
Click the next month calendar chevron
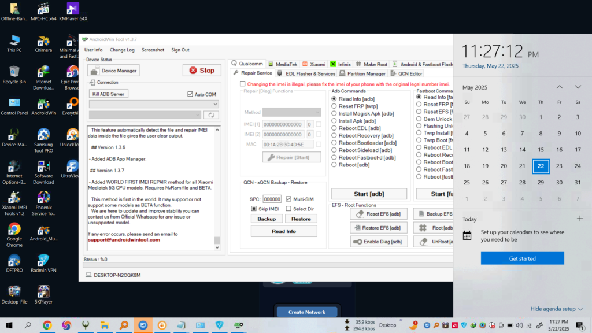click(x=577, y=87)
